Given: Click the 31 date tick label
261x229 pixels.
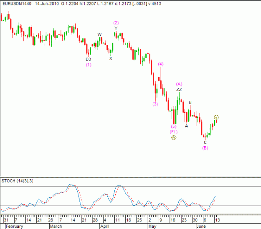Looking at the screenshot, I should click(x=6, y=220).
